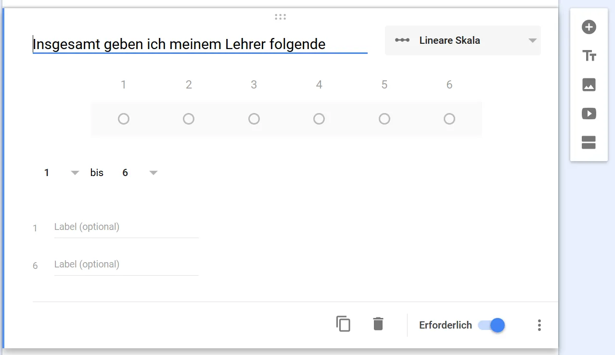Add title and description section
Viewport: 615px width, 355px height.
point(589,56)
